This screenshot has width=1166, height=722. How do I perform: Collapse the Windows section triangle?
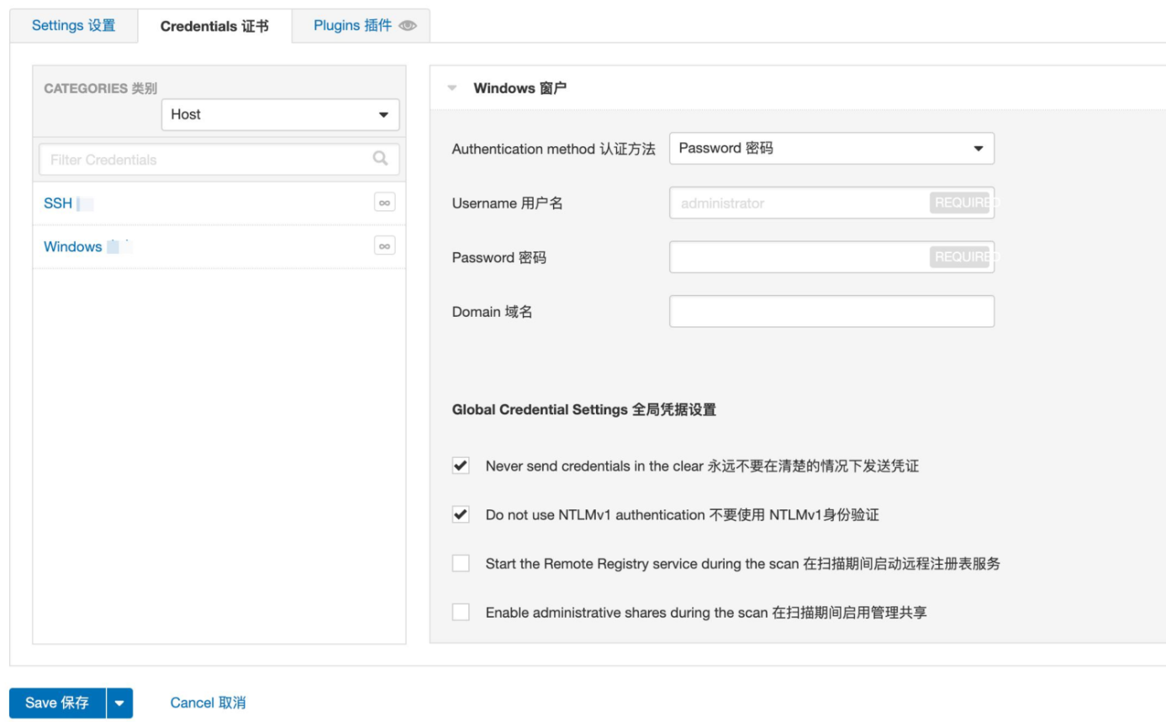point(452,88)
